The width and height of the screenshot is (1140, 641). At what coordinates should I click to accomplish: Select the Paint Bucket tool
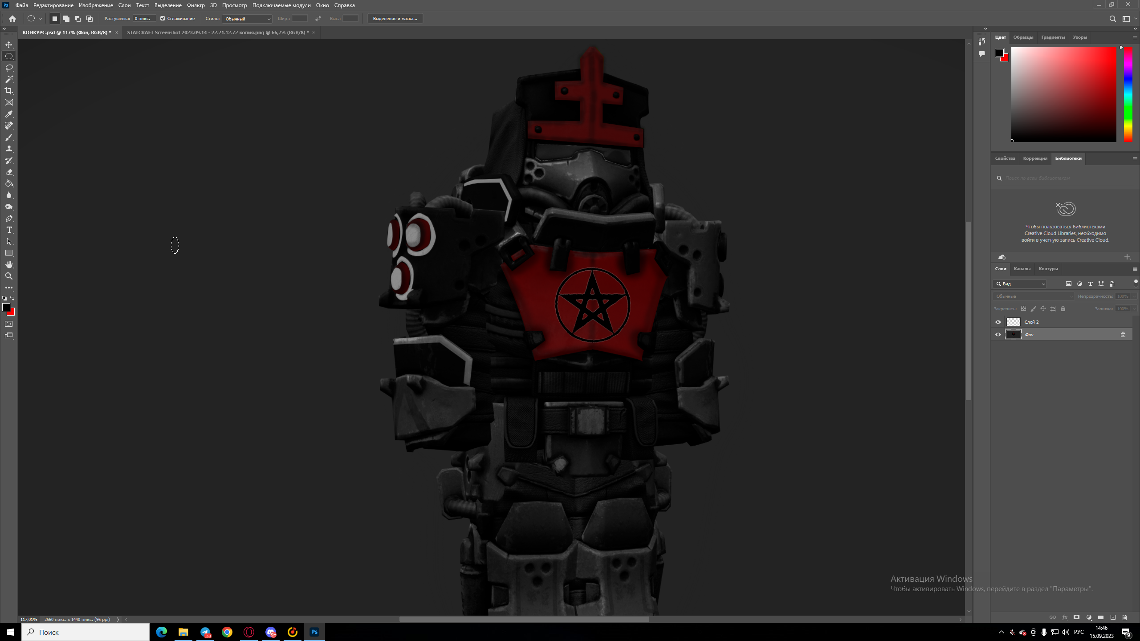click(9, 184)
